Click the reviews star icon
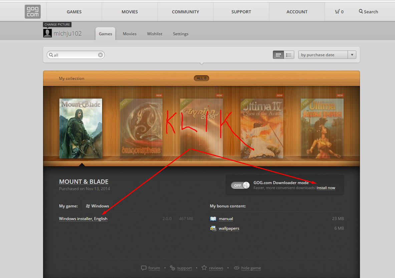 pos(204,268)
